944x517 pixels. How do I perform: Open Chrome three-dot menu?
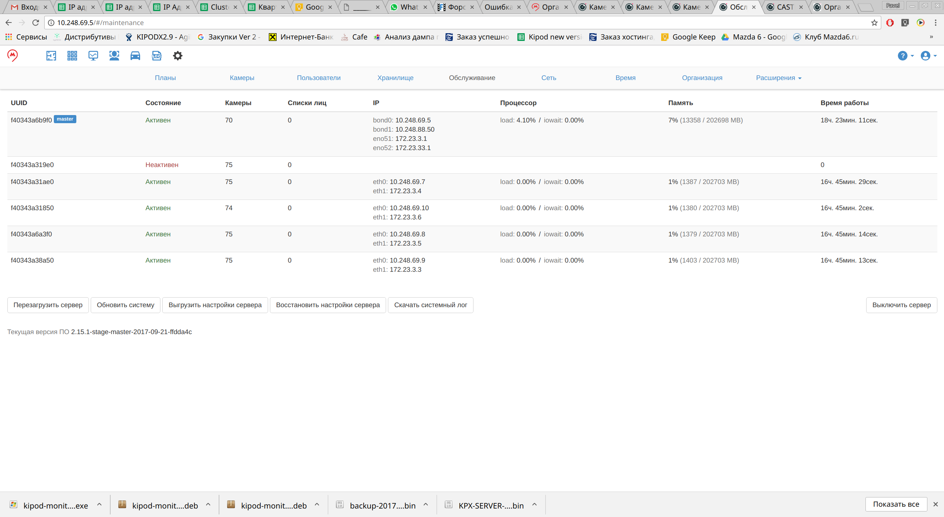[x=936, y=22]
